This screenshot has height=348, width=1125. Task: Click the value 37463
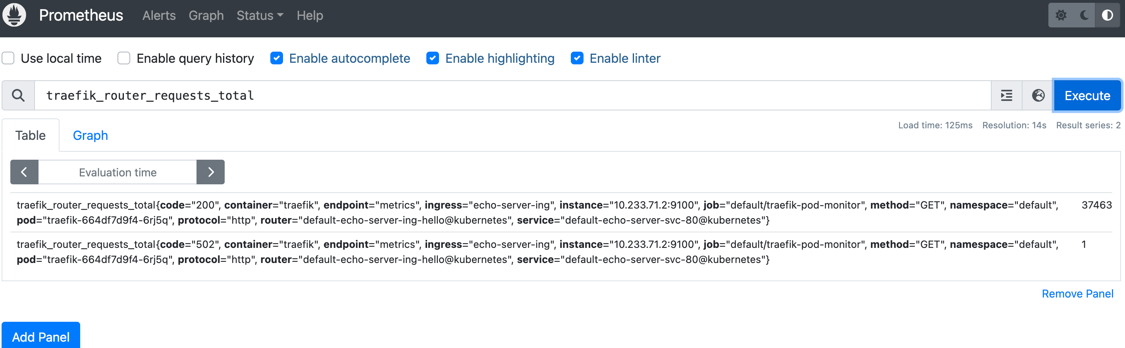click(1096, 205)
